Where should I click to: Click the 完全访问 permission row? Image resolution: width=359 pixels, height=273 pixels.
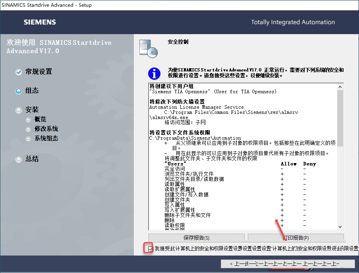point(175,169)
